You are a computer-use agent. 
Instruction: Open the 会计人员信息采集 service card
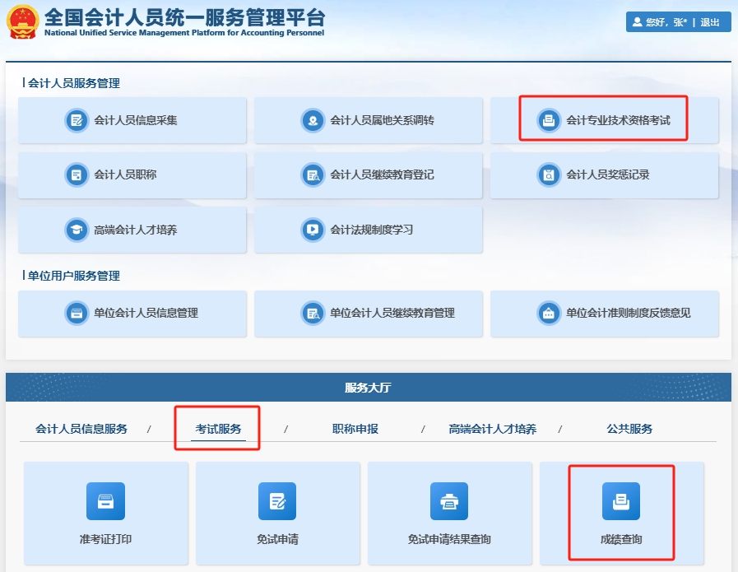pyautogui.click(x=132, y=120)
